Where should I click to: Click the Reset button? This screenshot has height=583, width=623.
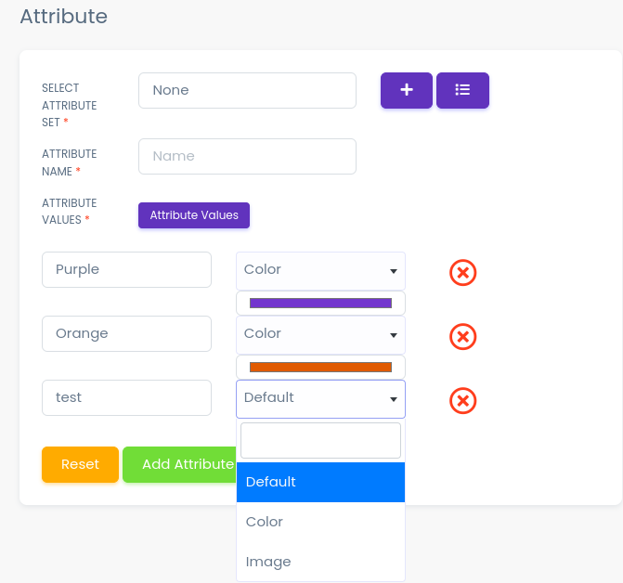(80, 464)
